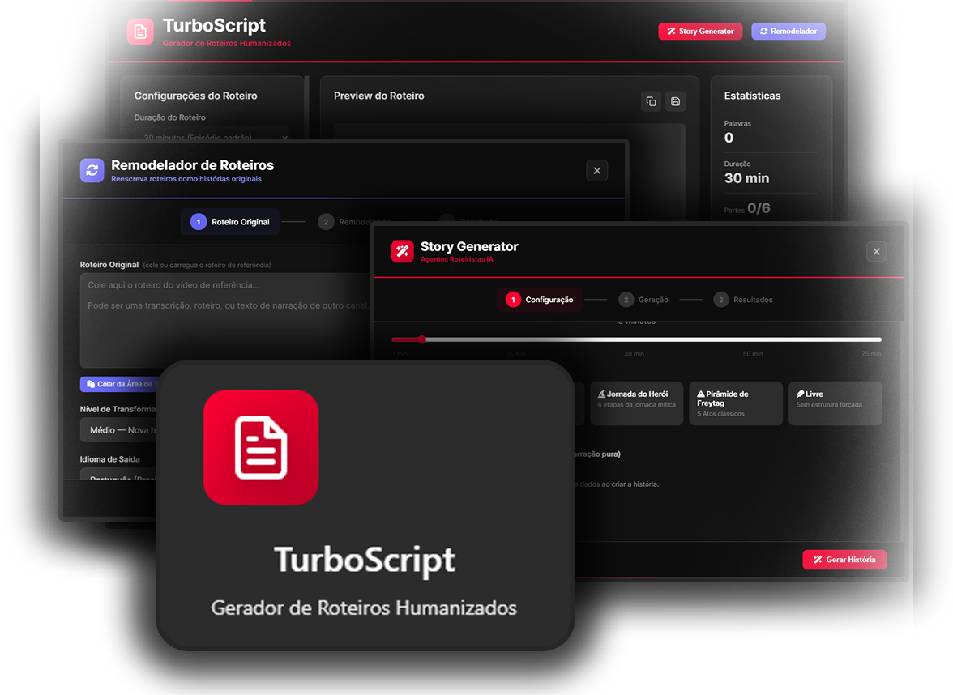953x695 pixels.
Task: Choose the Livre story structure
Action: click(x=835, y=403)
